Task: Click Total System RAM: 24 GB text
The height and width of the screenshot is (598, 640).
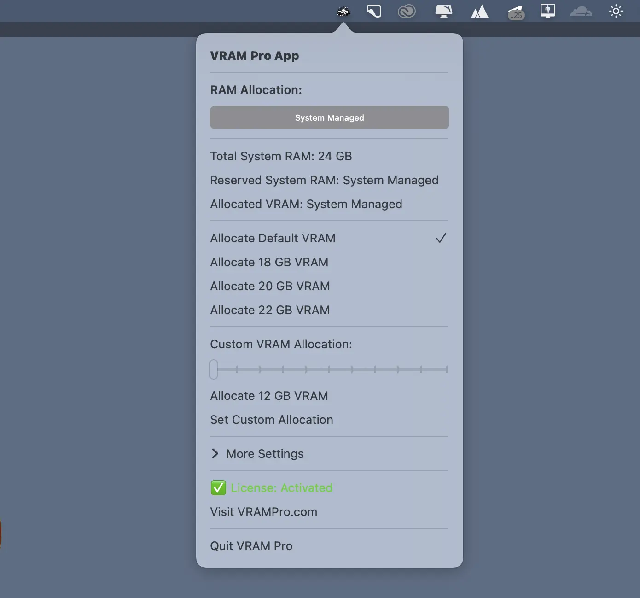Action: (281, 156)
